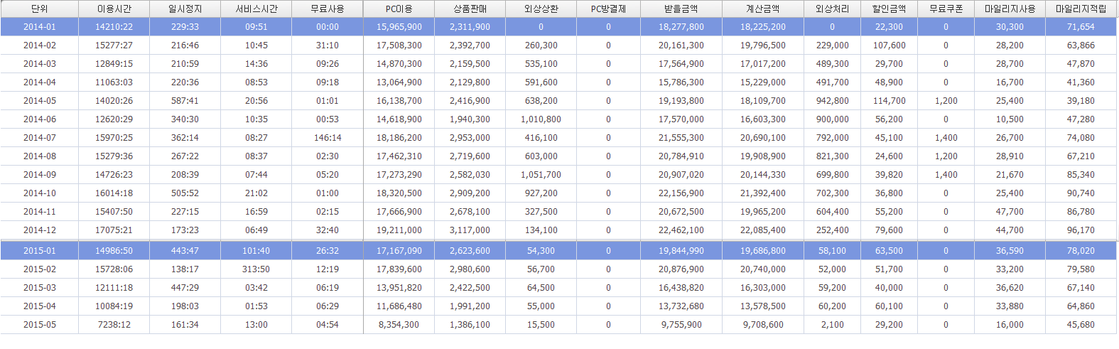
Task: Select the 2014-10 row label
Action: tap(40, 193)
